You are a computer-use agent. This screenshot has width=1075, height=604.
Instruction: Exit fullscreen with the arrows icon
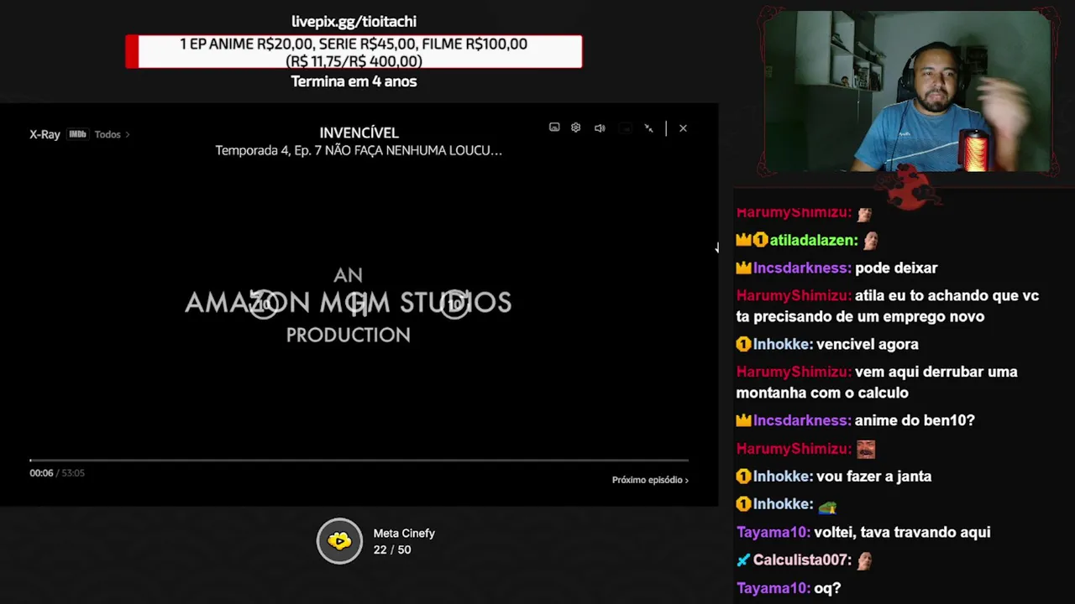pos(648,128)
